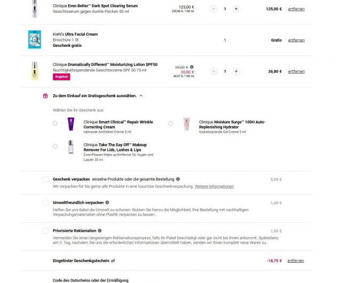Remove Kiehl's Ultra Facial Cream via entfernen
347x283 pixels.
(296, 40)
